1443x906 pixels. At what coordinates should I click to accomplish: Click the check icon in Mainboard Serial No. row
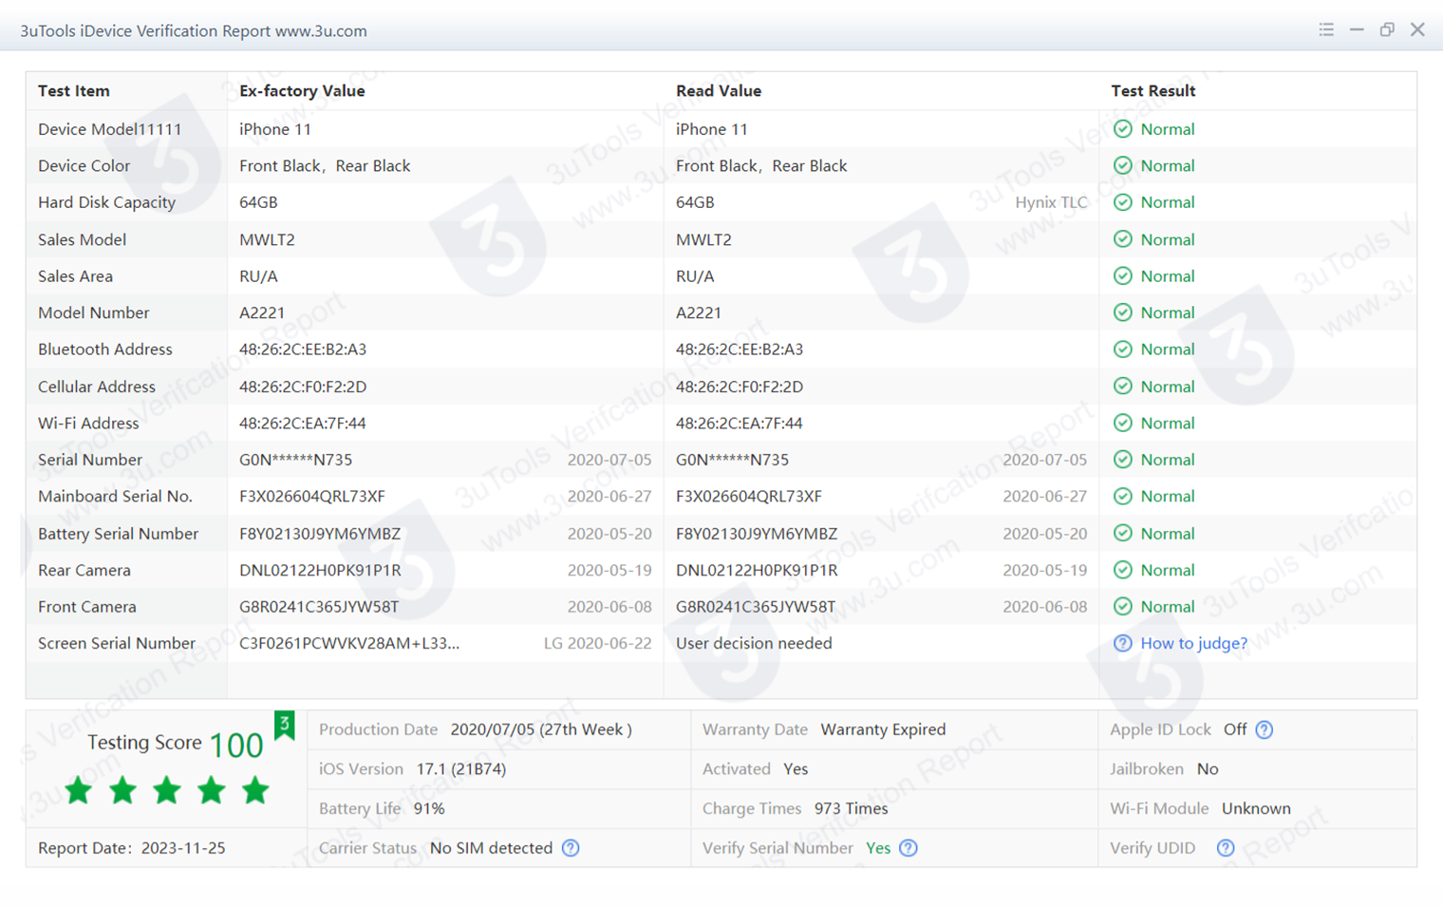click(x=1122, y=497)
